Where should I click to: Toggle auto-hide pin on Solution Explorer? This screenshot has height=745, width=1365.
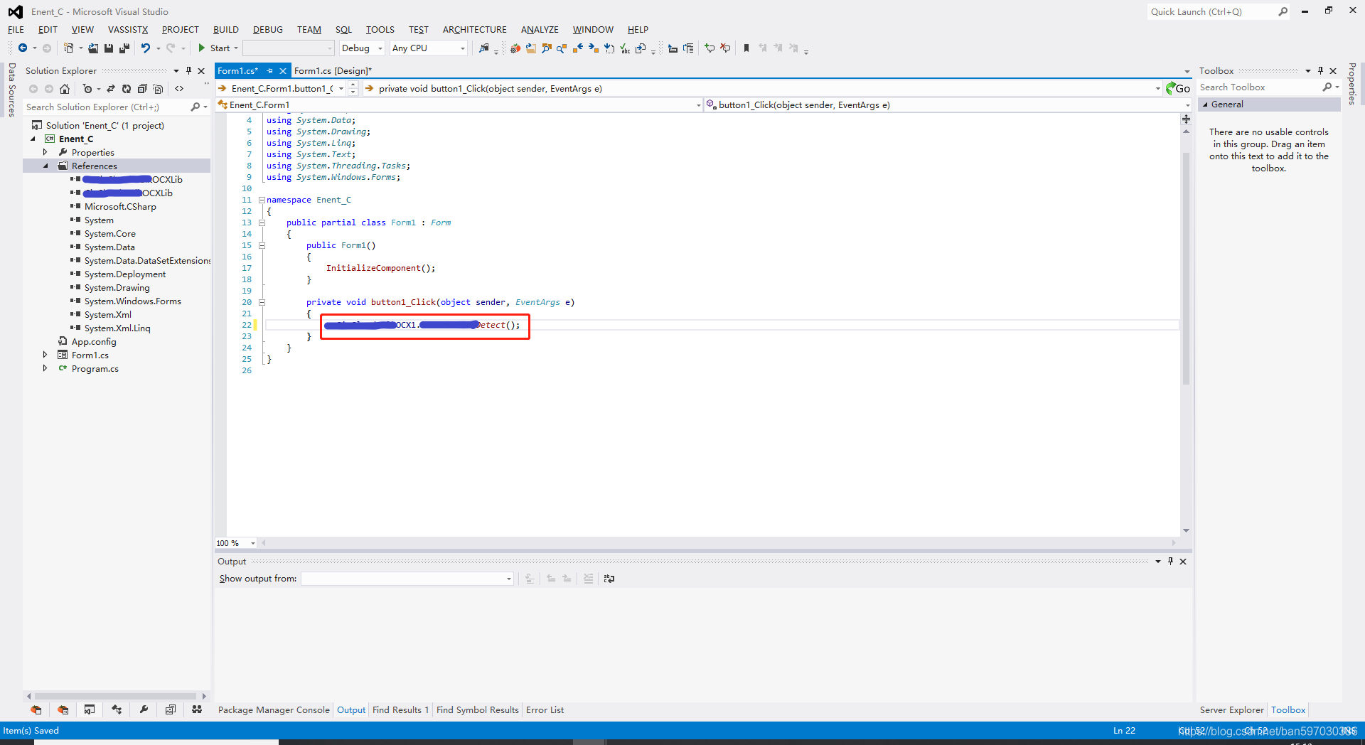[x=188, y=70]
